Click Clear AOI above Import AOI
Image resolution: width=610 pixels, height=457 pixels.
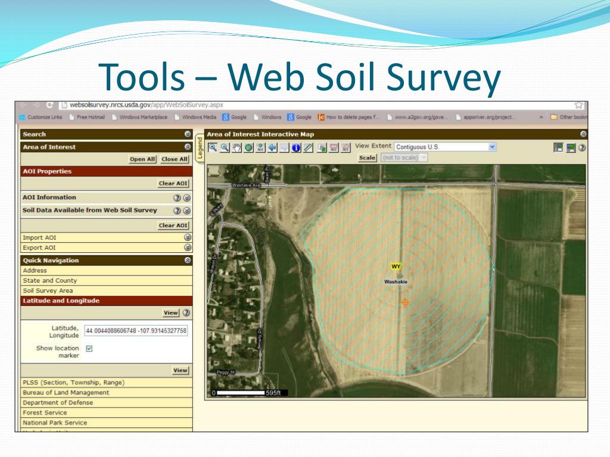pyautogui.click(x=173, y=226)
